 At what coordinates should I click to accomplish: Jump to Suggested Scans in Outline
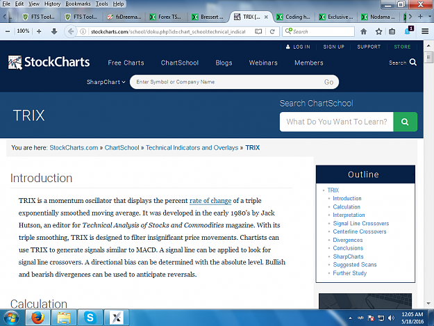point(355,265)
